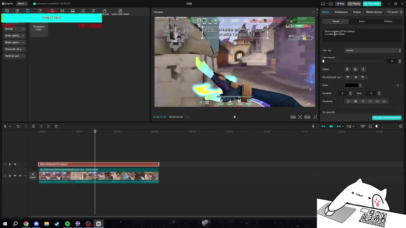Open the Windows Start menu
The width and height of the screenshot is (406, 228).
coord(5,224)
